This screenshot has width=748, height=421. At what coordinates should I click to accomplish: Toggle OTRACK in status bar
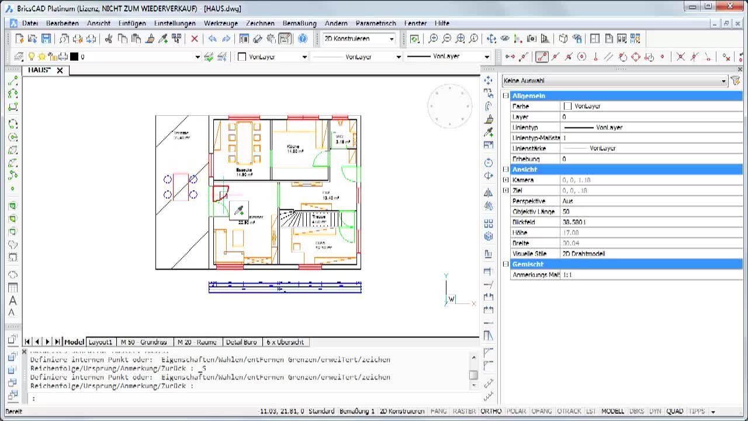coord(569,411)
